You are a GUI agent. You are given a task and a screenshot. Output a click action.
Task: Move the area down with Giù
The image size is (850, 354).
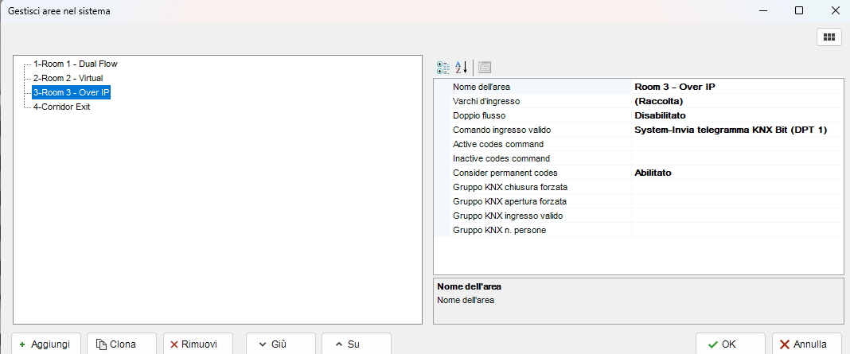pyautogui.click(x=272, y=344)
